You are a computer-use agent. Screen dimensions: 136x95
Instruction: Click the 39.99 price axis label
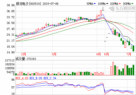(11, 5)
